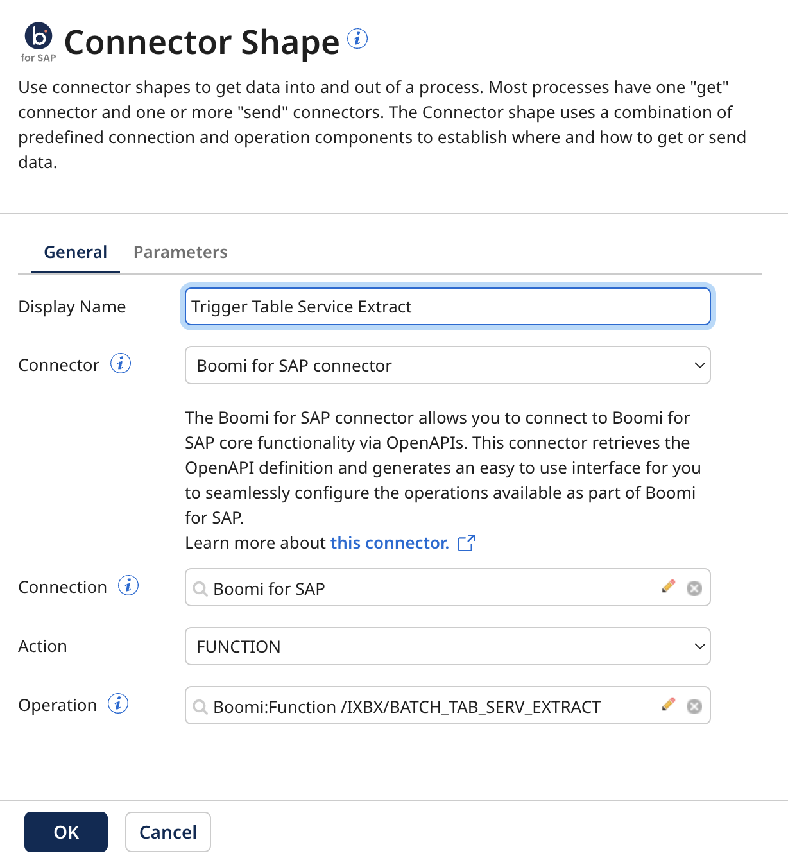Click the search icon inside the Connection field
Viewport: 788px width, 856px height.
click(200, 588)
